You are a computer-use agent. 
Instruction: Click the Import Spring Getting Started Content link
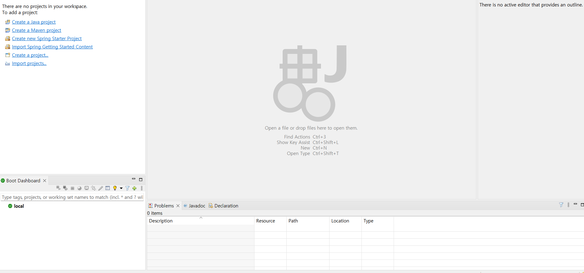coord(52,47)
